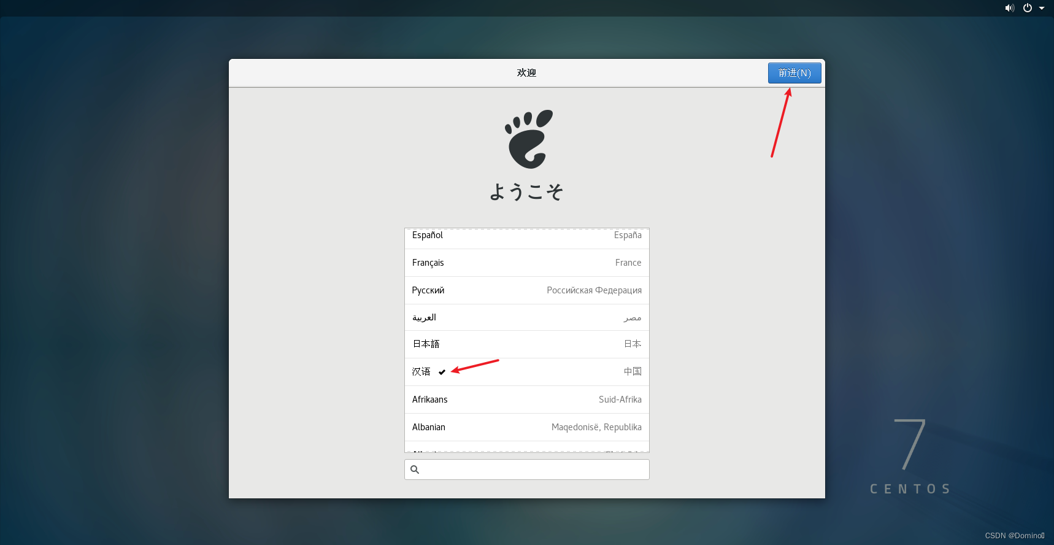Select 汉语 language row

[527, 372]
